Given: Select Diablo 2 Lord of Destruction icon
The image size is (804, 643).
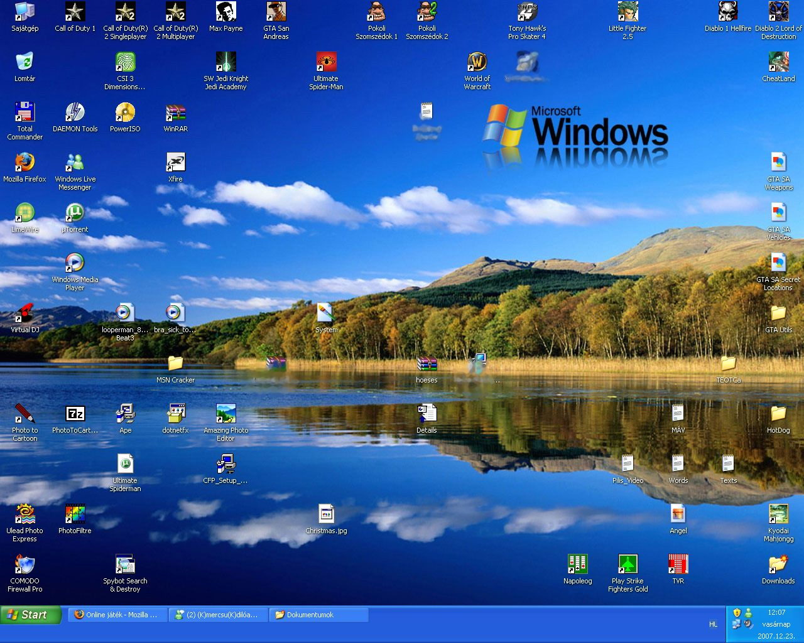Looking at the screenshot, I should click(778, 21).
